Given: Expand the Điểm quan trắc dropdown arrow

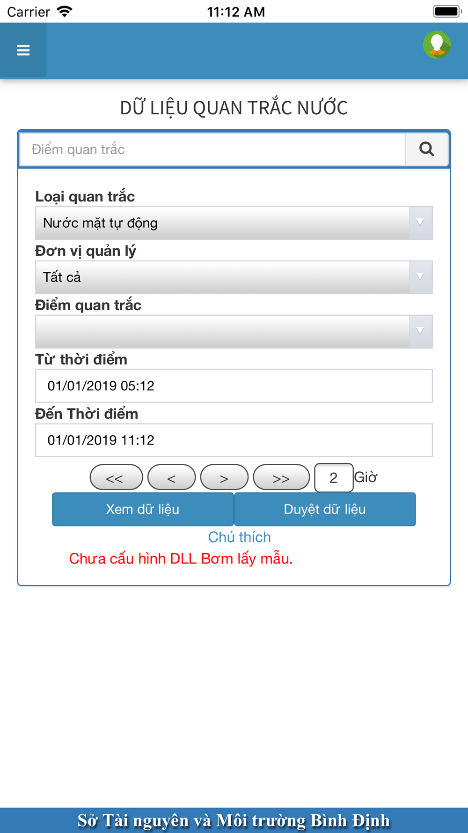Looking at the screenshot, I should tap(420, 331).
